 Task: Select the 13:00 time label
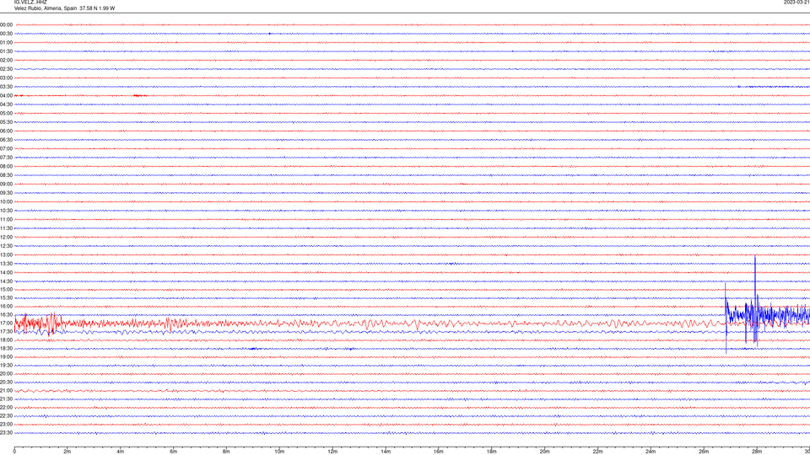point(6,254)
